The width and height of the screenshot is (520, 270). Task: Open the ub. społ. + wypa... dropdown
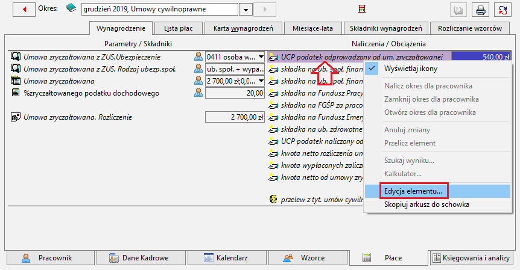point(235,69)
